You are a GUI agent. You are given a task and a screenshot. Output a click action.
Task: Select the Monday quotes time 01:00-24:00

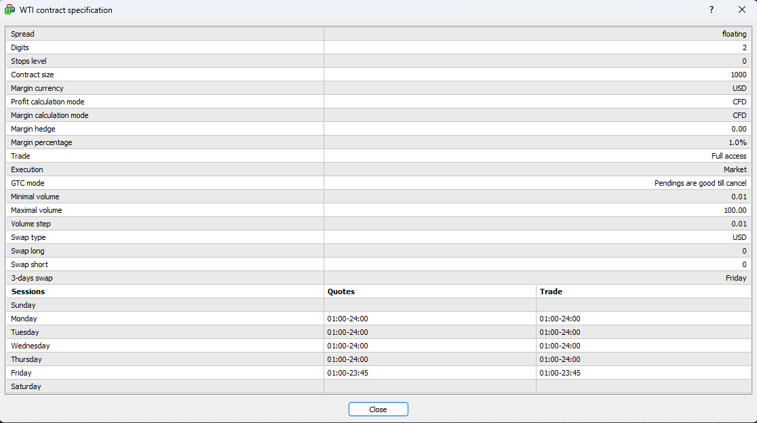coord(347,319)
